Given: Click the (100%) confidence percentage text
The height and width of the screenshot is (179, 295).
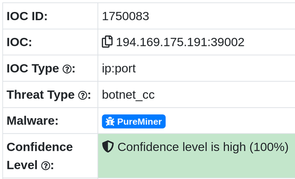Looking at the screenshot, I should point(269,147).
